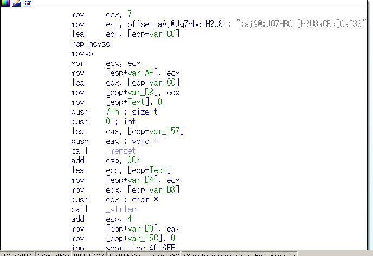Click the pencil edit-node icon
Image resolution: width=373 pixels, height=256 pixels.
(16, 3)
